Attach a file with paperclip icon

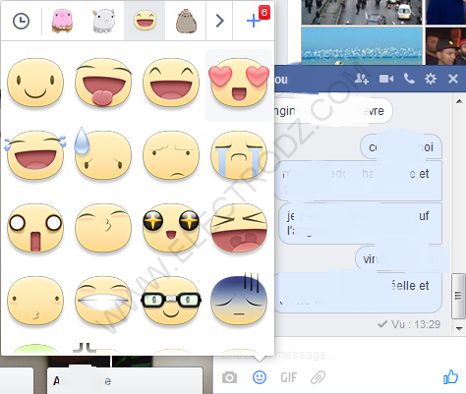click(318, 377)
